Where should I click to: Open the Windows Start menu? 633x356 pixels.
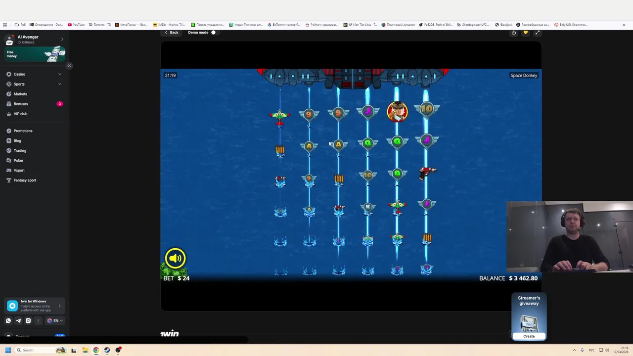(8, 350)
